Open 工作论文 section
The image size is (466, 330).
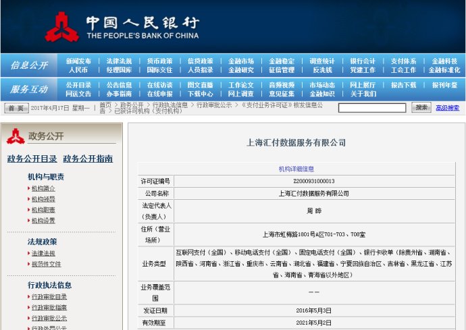tap(241, 85)
